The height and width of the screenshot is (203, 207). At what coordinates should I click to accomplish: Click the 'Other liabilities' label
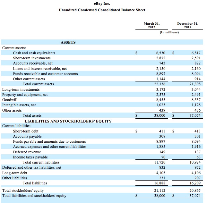click(15, 178)
